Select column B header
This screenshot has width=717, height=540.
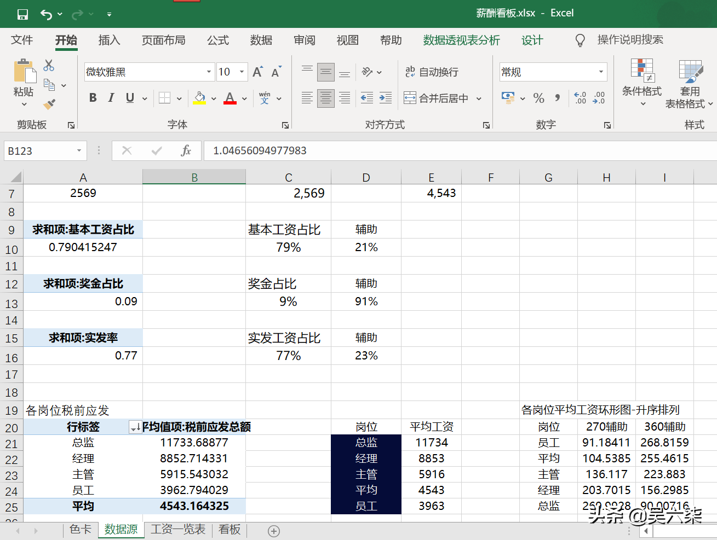click(194, 177)
